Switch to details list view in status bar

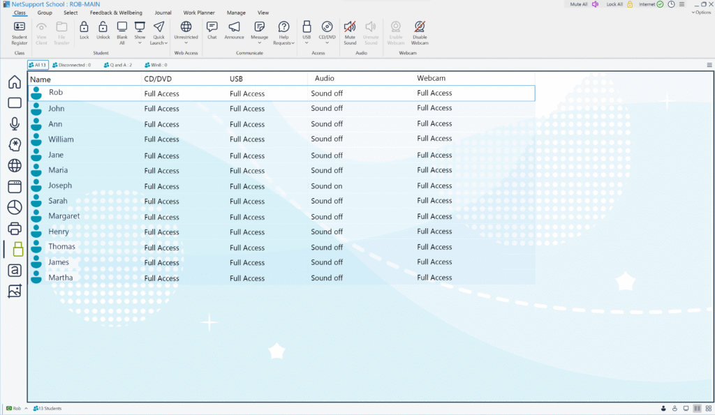(x=698, y=408)
